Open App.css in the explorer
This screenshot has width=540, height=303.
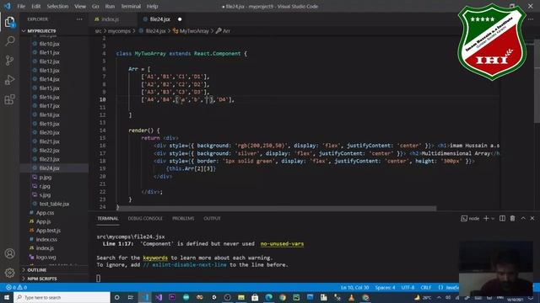point(45,213)
